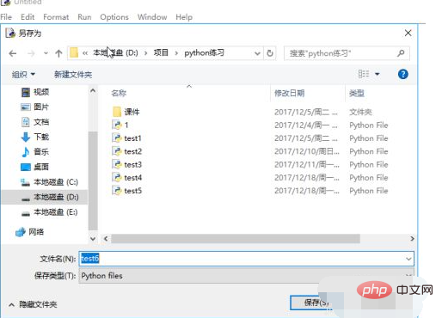This screenshot has width=442, height=318.
Task: Select the 下载 downloads icon
Action: tap(26, 137)
